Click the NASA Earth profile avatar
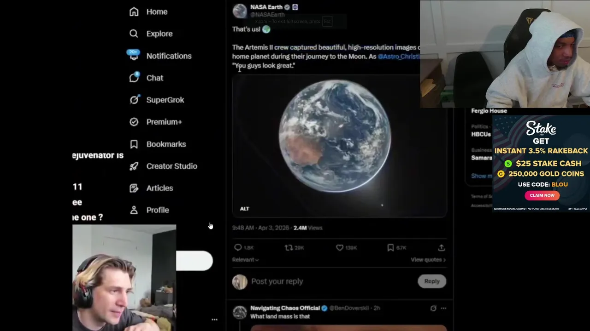590x331 pixels. (240, 11)
